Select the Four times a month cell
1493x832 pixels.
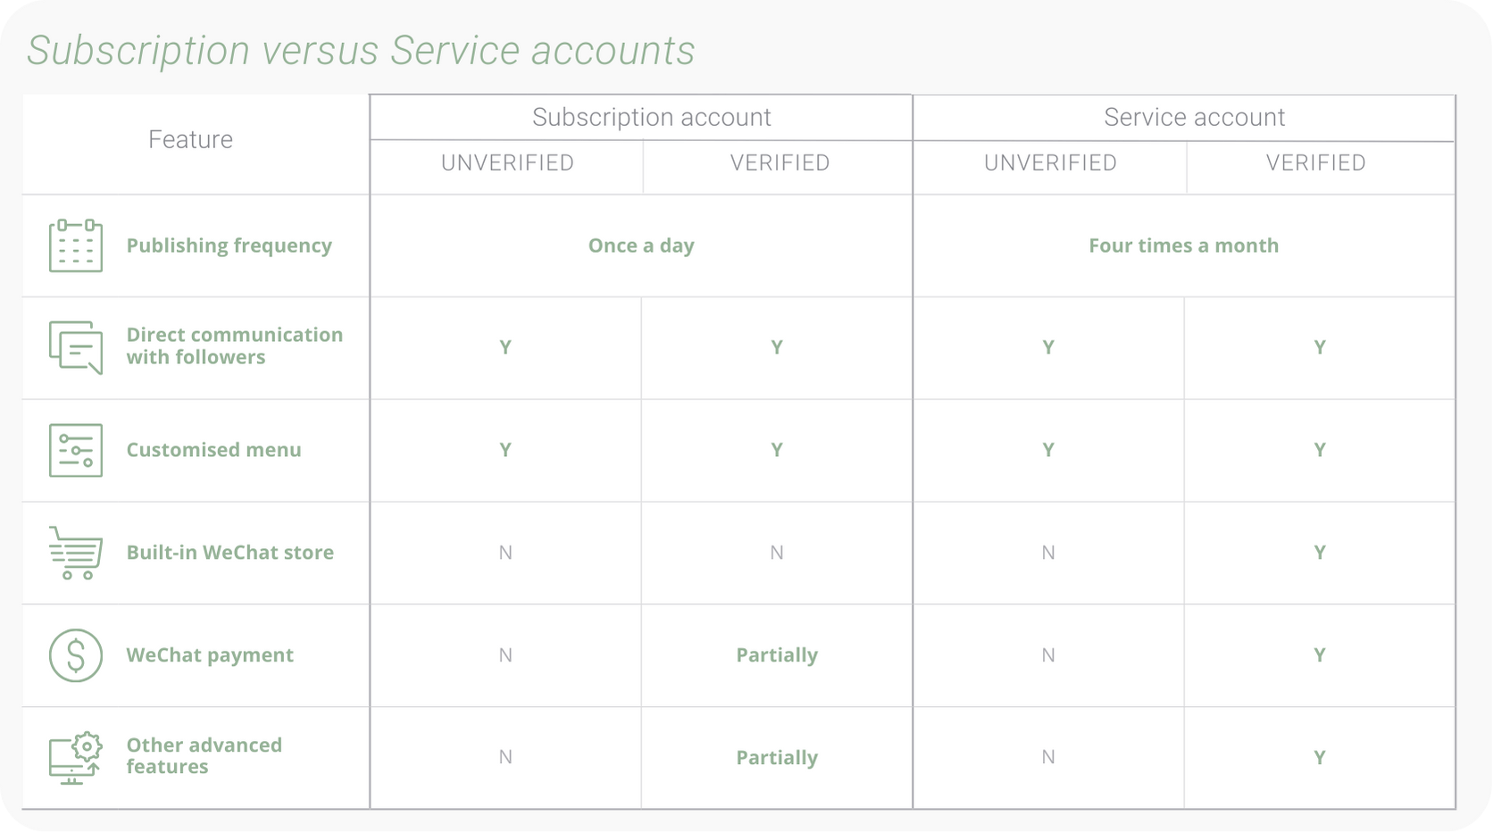pyautogui.click(x=1183, y=245)
